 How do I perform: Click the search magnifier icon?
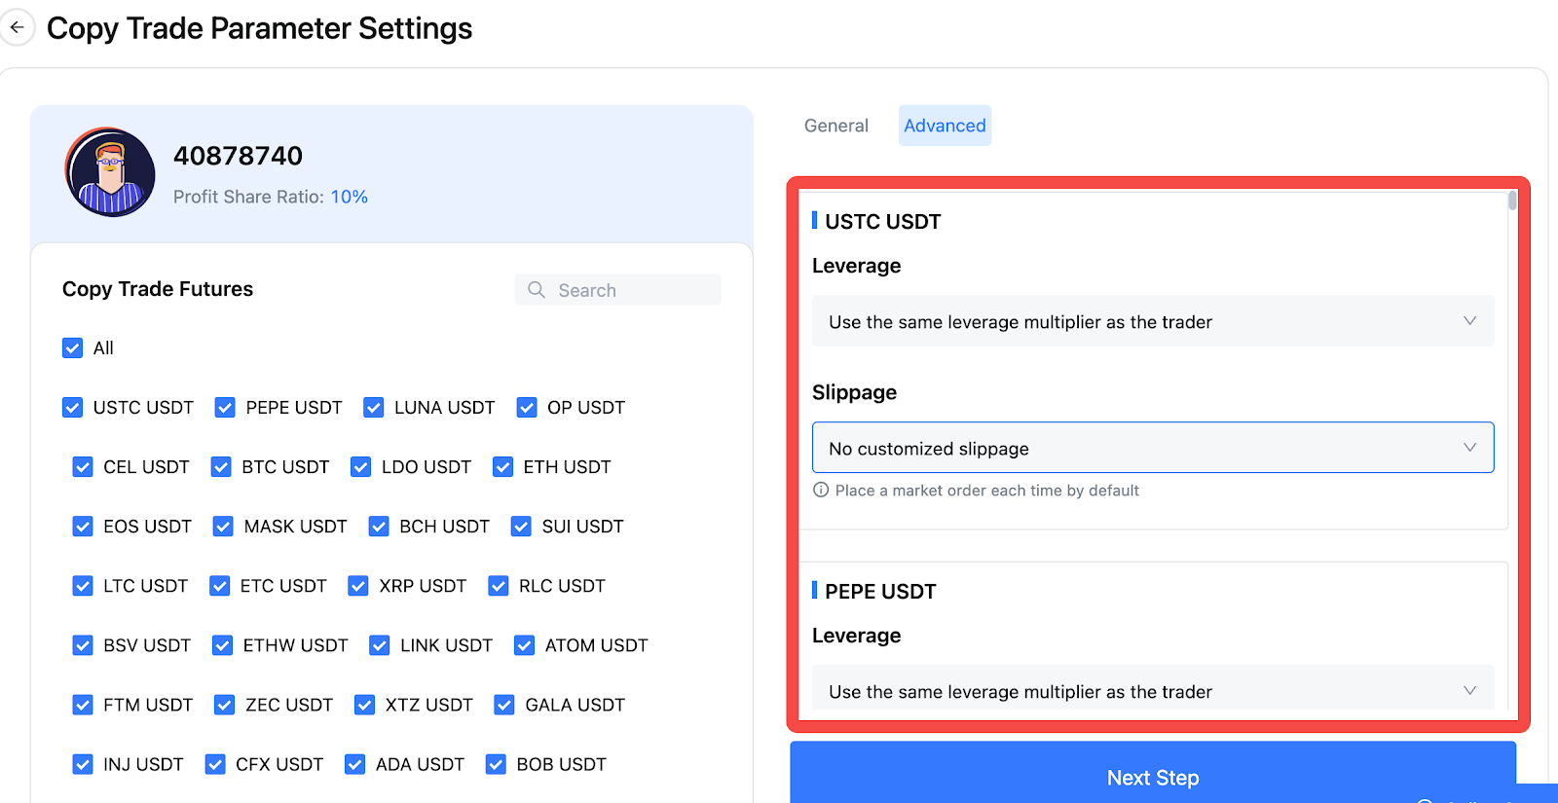(537, 290)
